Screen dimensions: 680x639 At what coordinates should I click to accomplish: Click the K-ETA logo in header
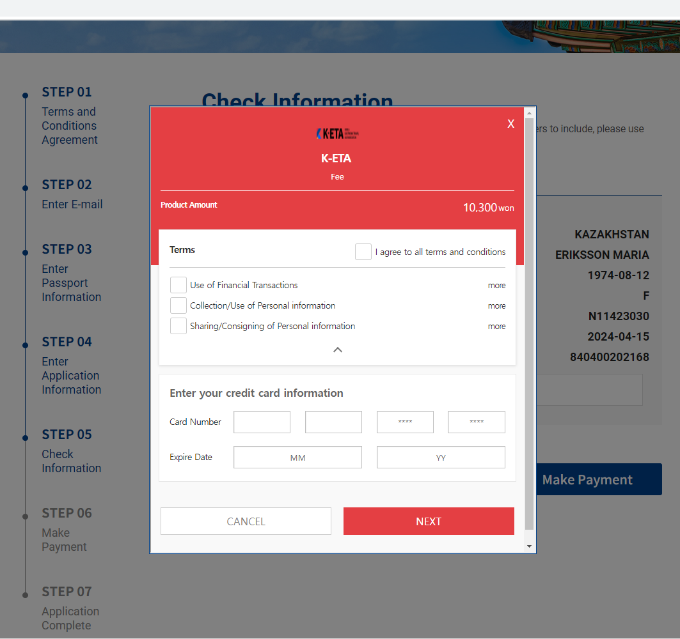coord(337,134)
